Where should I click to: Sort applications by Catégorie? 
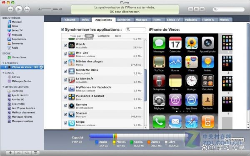[x=104, y=36]
